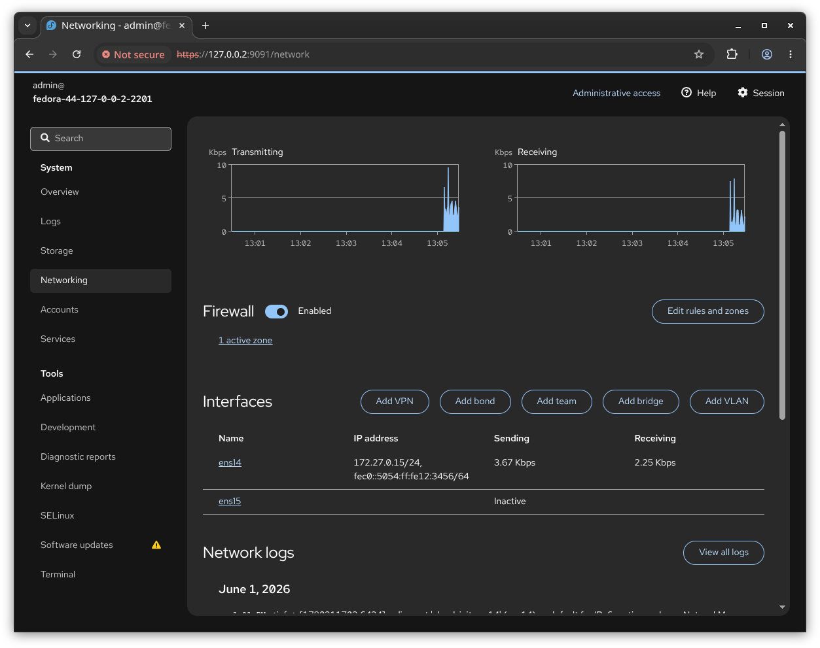Click the sidebar Search field
This screenshot has height=648, width=820.
101,139
